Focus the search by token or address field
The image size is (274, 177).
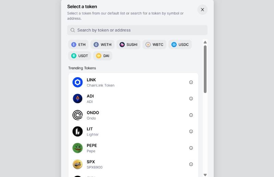pyautogui.click(x=137, y=30)
